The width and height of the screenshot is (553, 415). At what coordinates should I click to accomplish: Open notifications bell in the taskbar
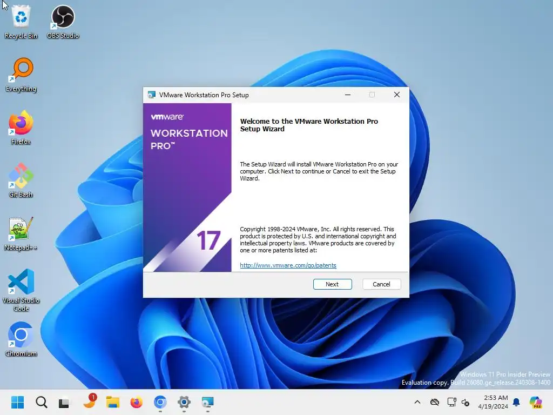click(x=516, y=402)
